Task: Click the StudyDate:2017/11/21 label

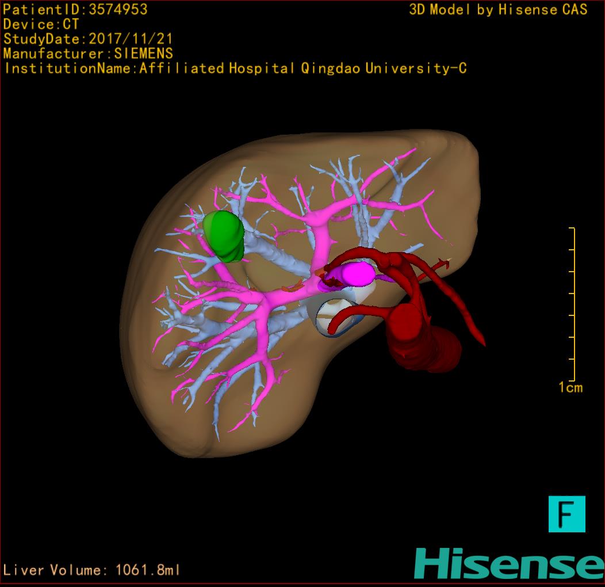Action: [x=88, y=39]
